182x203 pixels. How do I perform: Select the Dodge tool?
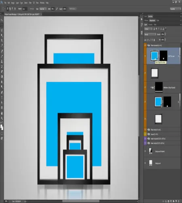pyautogui.click(x=2, y=87)
